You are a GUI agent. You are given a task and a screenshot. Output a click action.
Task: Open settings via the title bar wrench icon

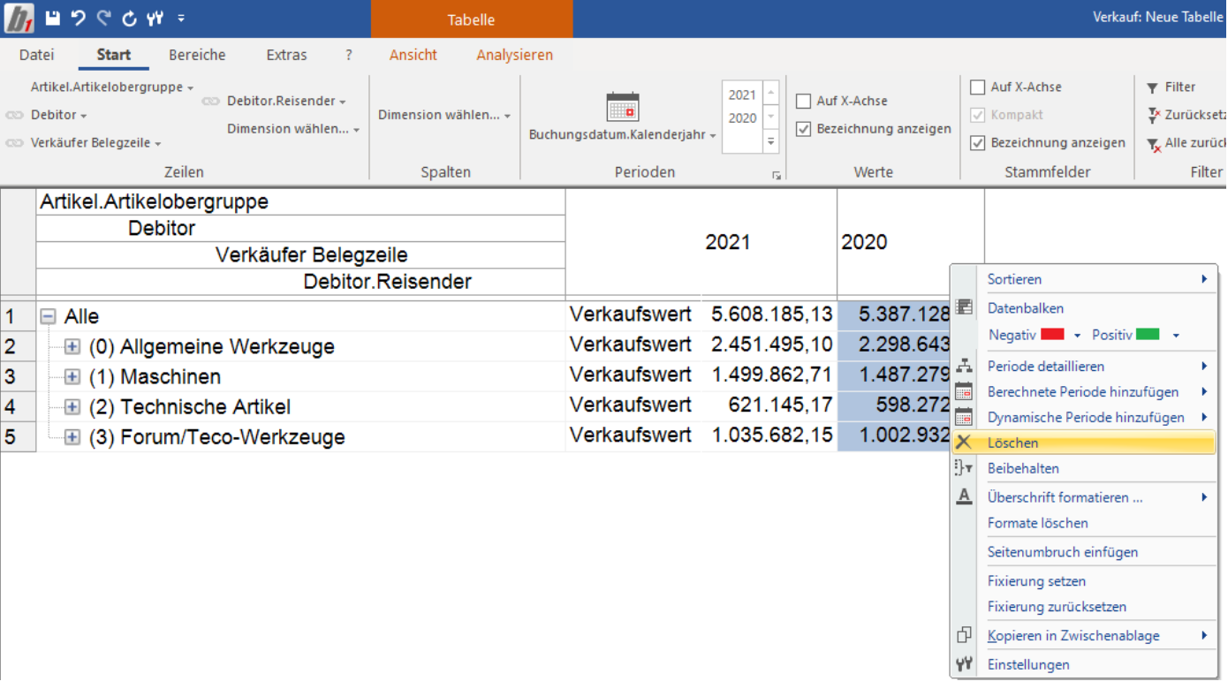tap(155, 18)
